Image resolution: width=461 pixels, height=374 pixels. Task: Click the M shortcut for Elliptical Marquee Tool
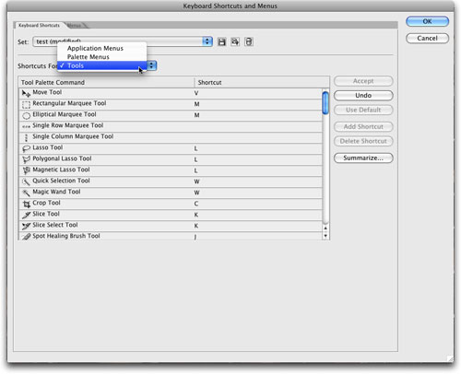[x=196, y=115]
